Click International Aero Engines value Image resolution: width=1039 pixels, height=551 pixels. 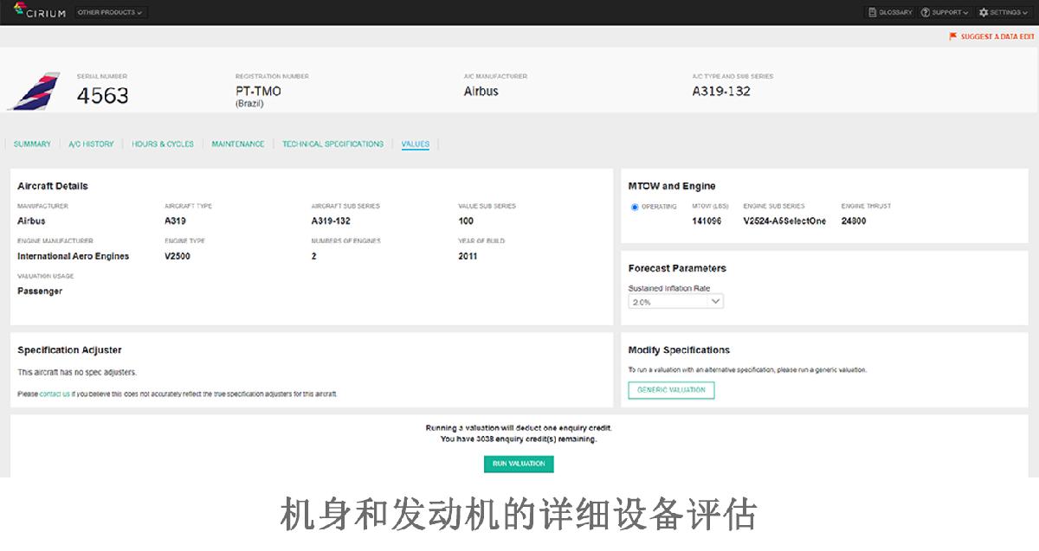pos(74,256)
